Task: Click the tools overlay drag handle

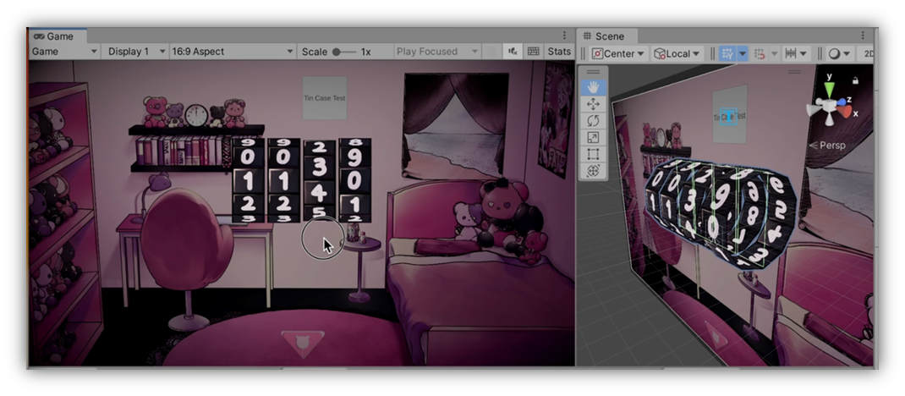Action: (x=593, y=72)
